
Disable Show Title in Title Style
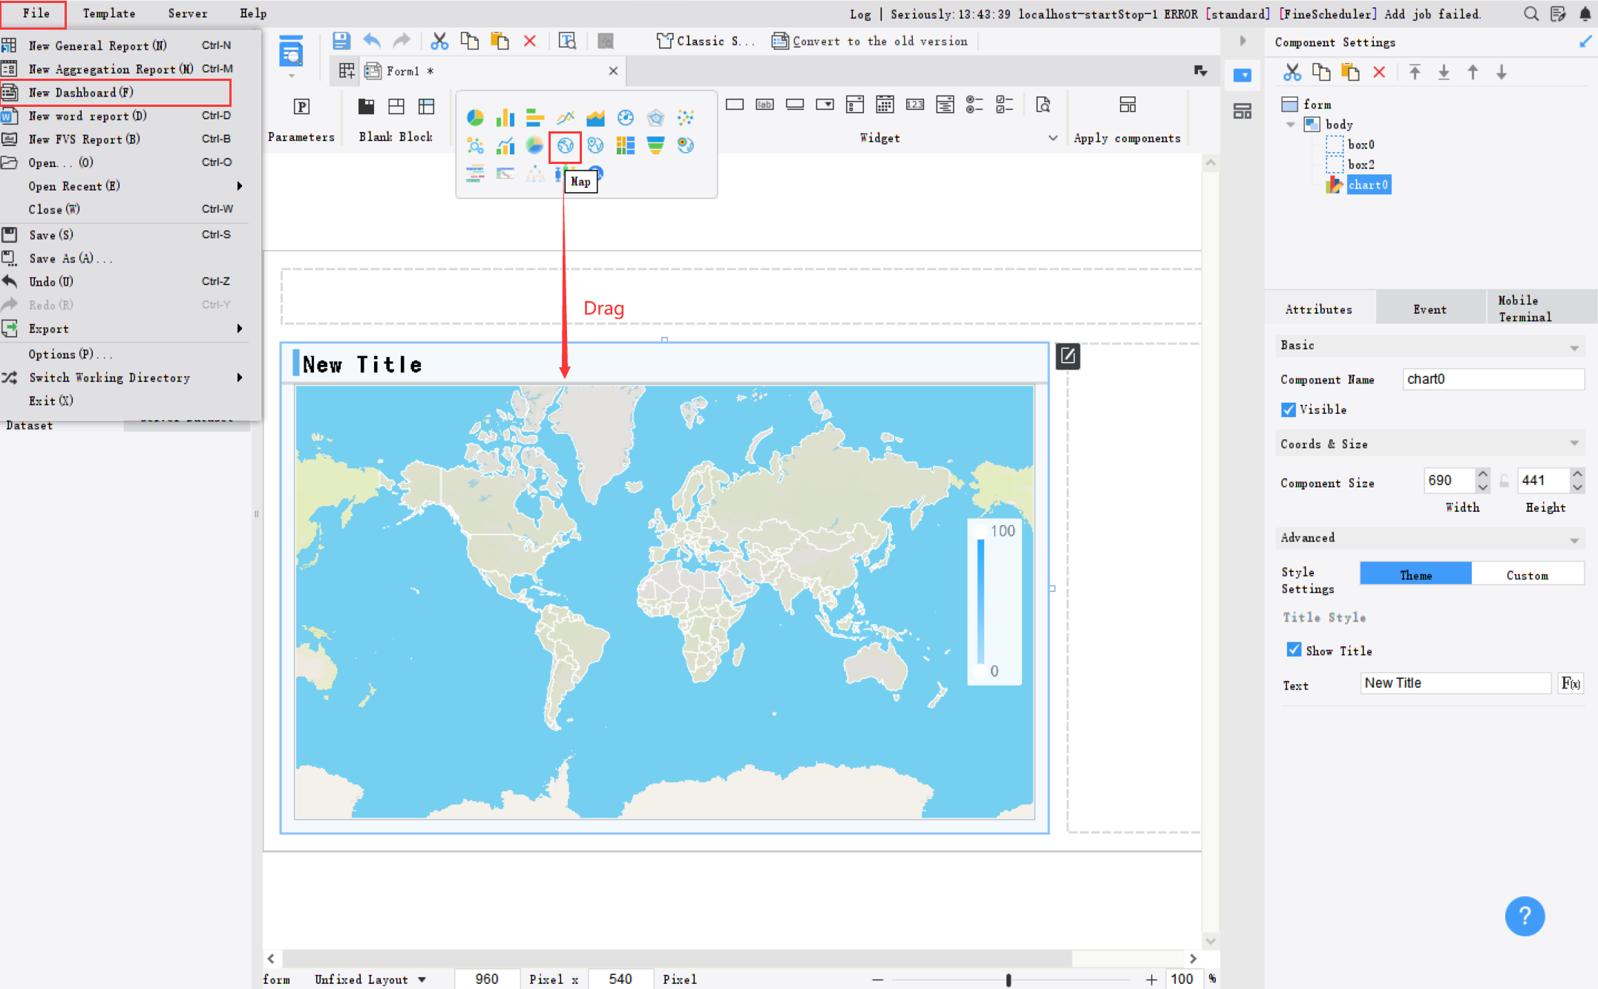pos(1294,649)
